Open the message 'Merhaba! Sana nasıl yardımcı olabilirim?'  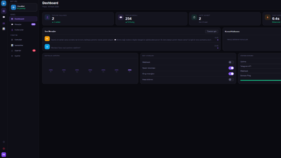[x=66, y=48]
